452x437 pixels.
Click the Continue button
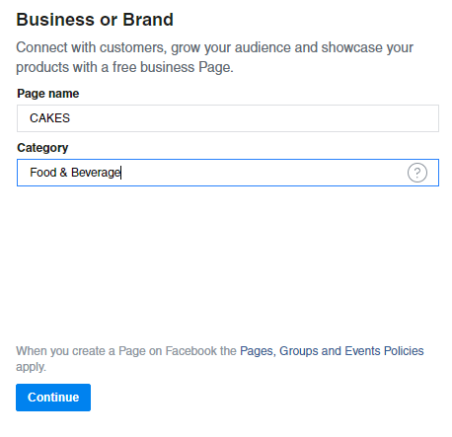tap(53, 398)
